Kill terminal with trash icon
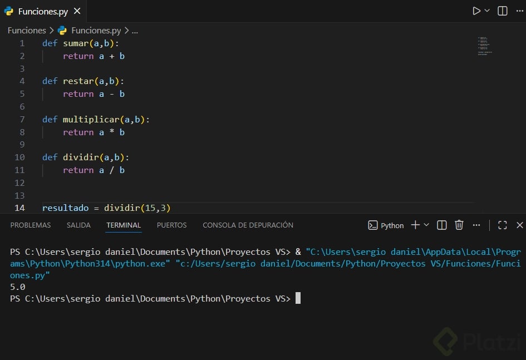 coord(459,225)
